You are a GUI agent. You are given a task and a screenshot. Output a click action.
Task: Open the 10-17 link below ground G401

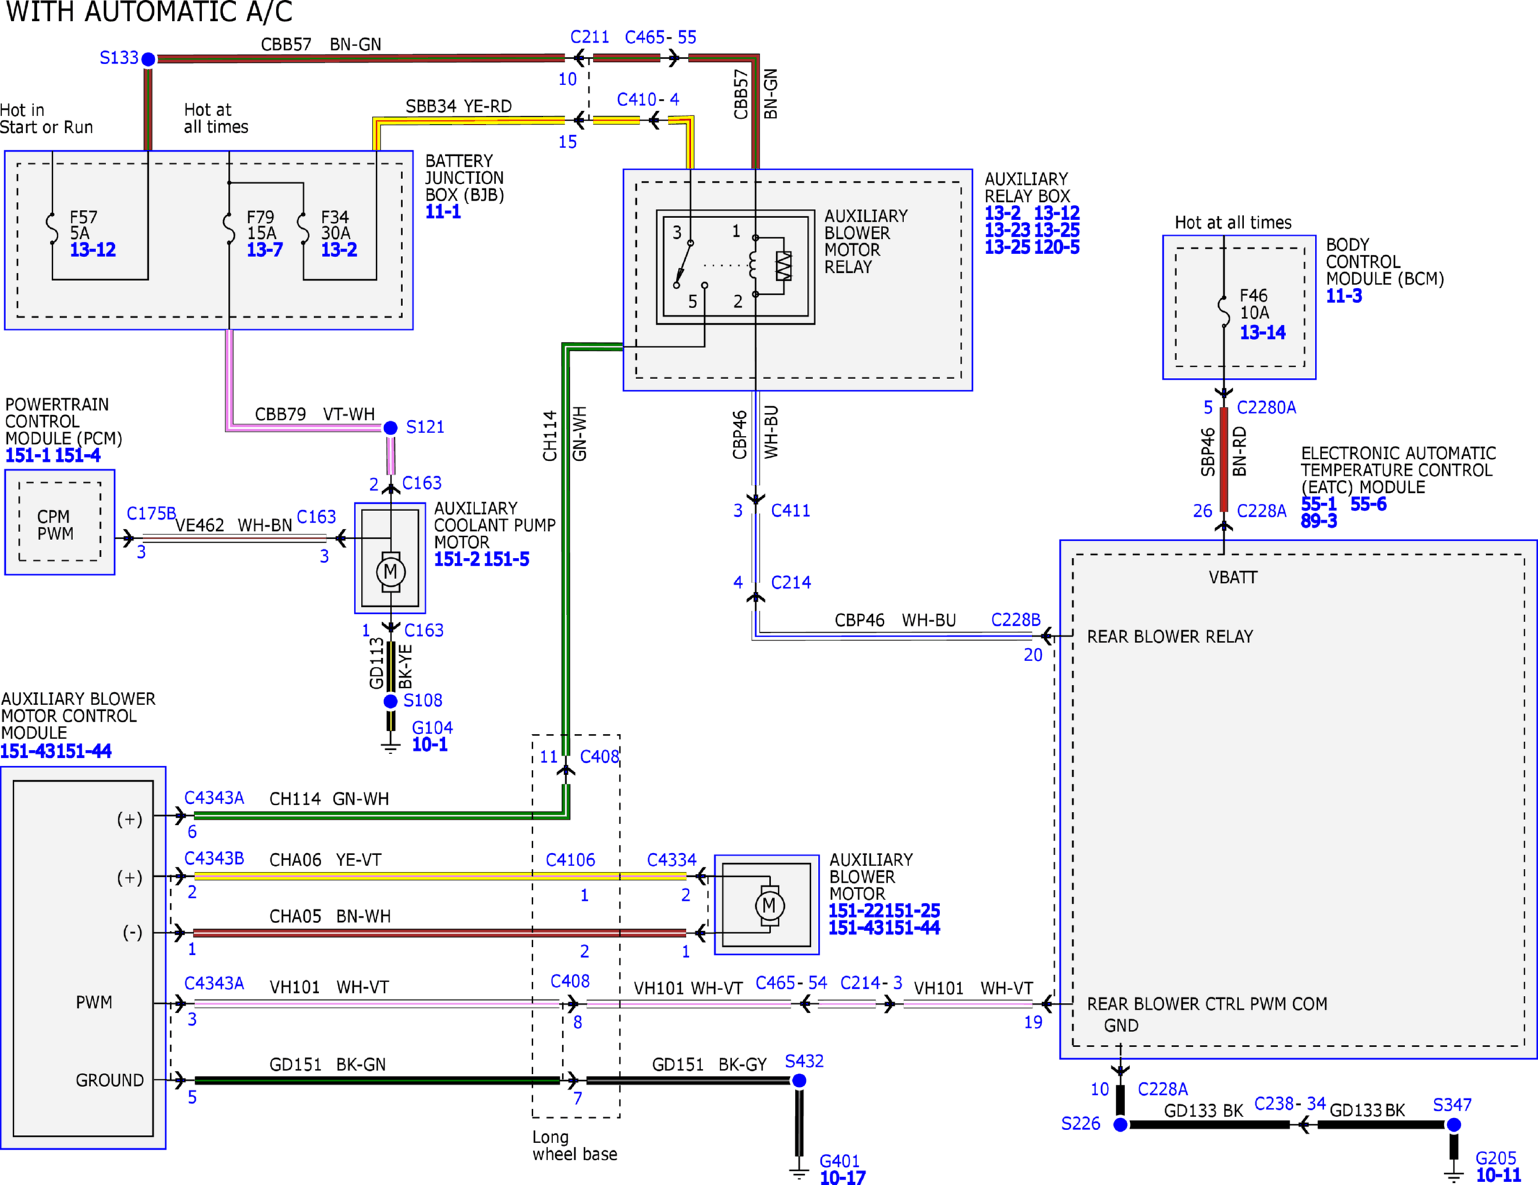click(843, 1178)
